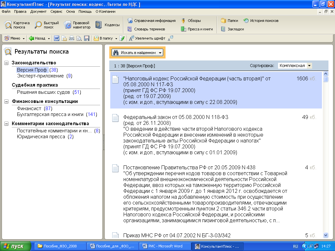Open Обзоры section

tap(191, 21)
